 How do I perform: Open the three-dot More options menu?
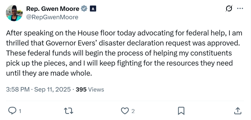(x=240, y=8)
